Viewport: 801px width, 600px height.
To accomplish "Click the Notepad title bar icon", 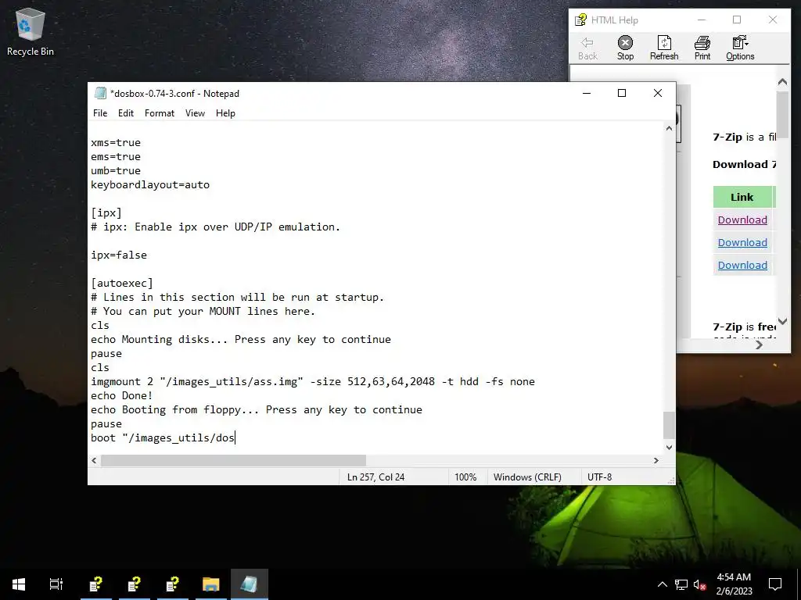I will 101,94.
